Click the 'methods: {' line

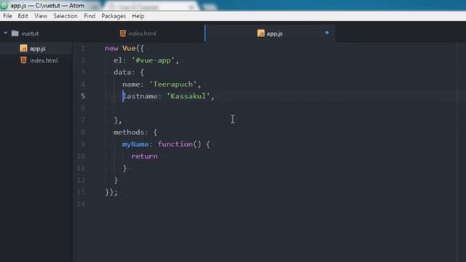tap(135, 132)
